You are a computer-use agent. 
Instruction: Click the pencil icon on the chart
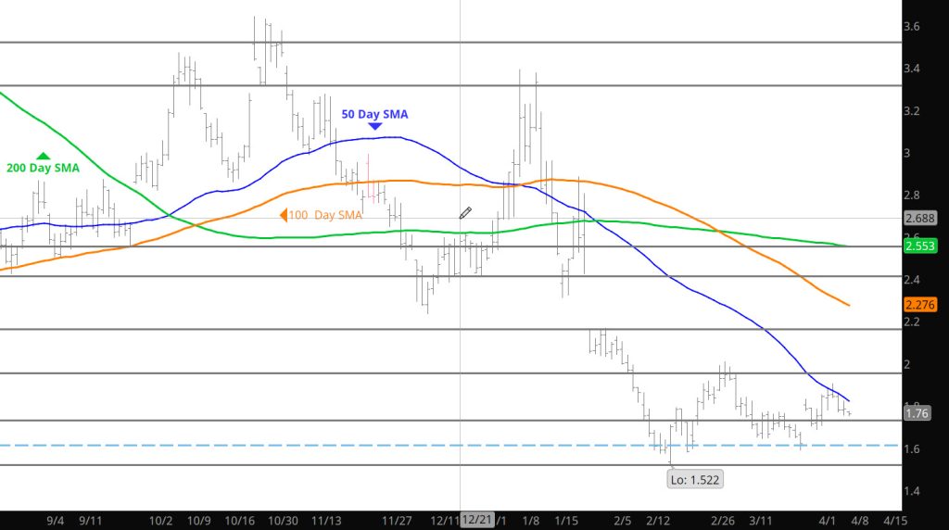coord(465,214)
